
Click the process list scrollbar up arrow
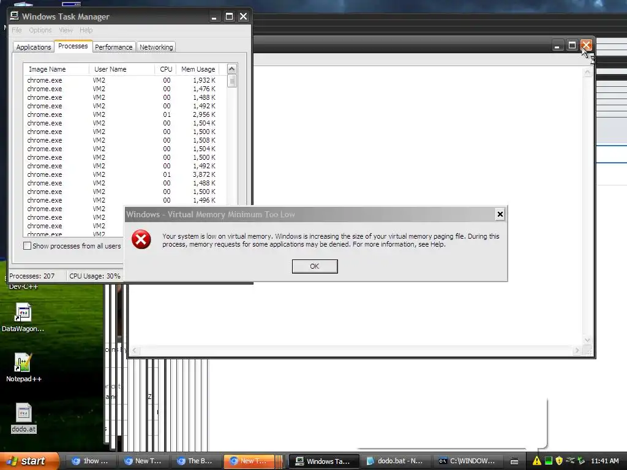click(x=232, y=69)
